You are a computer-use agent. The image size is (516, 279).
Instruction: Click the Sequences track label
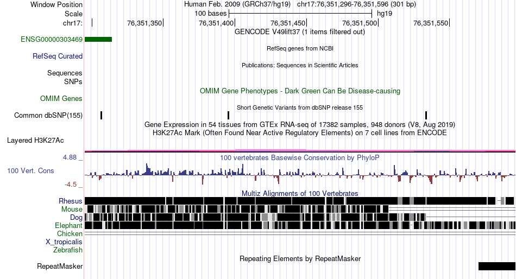coord(65,73)
